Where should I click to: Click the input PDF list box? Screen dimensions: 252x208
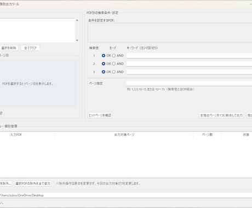click(x=37, y=30)
